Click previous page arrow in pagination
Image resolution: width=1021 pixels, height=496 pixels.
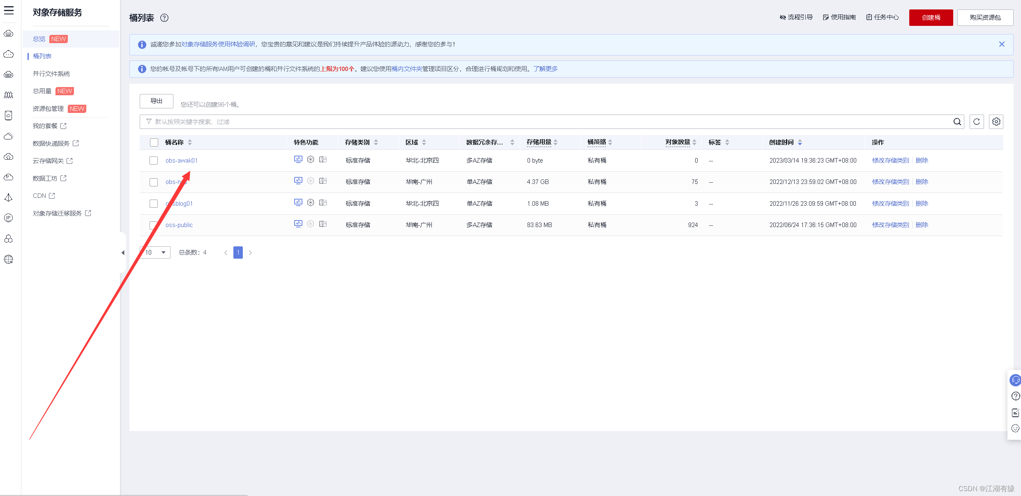point(226,253)
